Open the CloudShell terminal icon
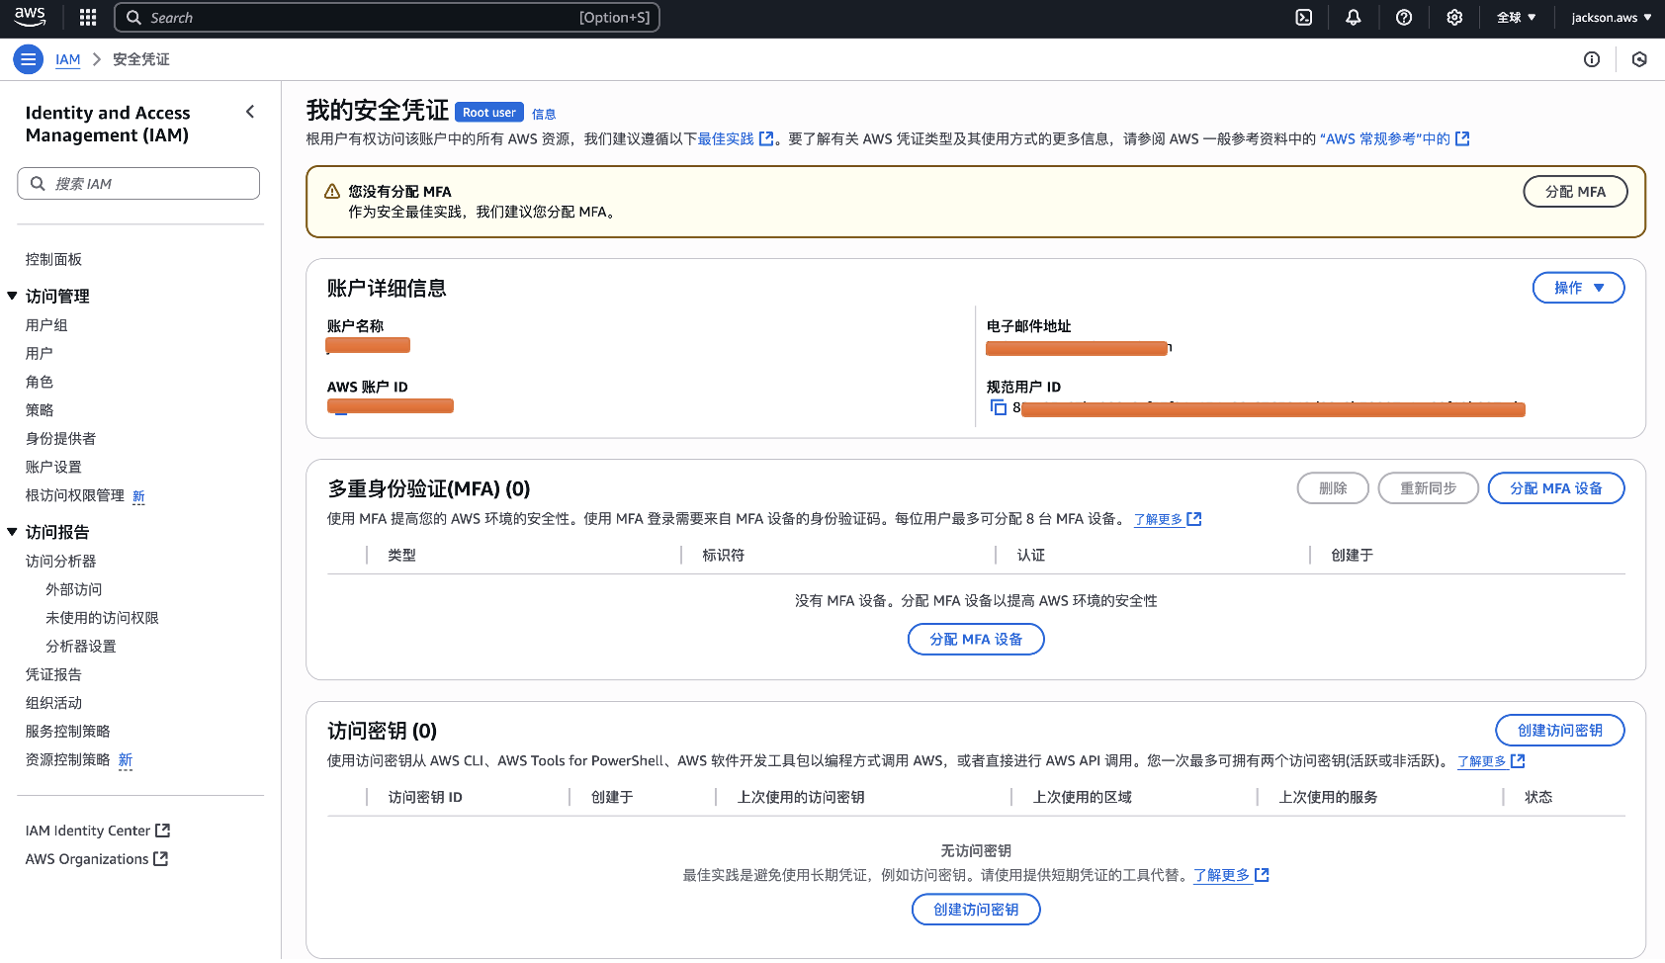 (1304, 17)
